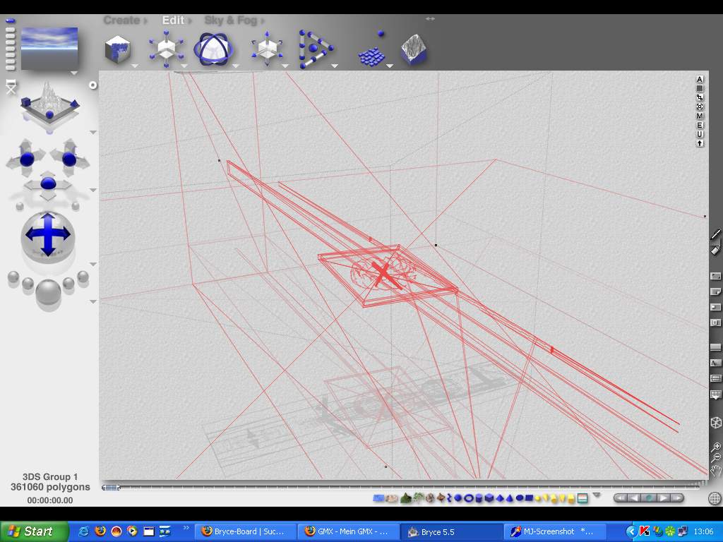The image size is (723, 542).
Task: Open the Align tool dropdown triangle
Action: coord(335,66)
